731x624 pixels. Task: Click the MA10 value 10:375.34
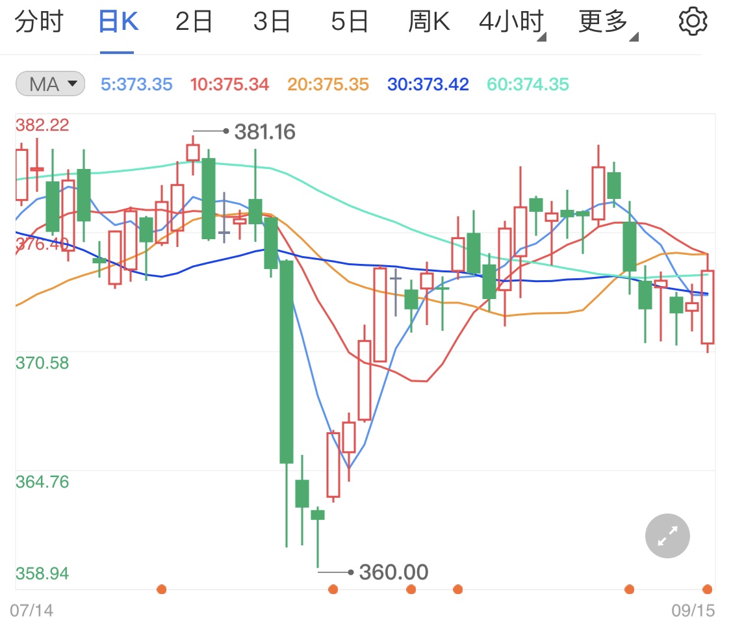[229, 84]
